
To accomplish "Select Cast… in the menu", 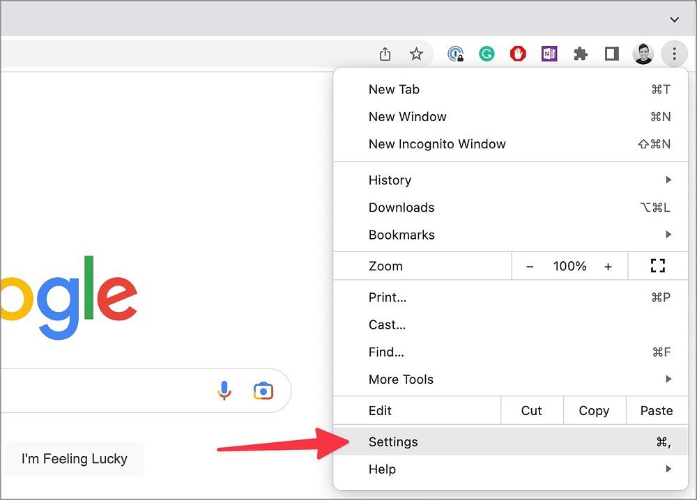I will coord(510,325).
